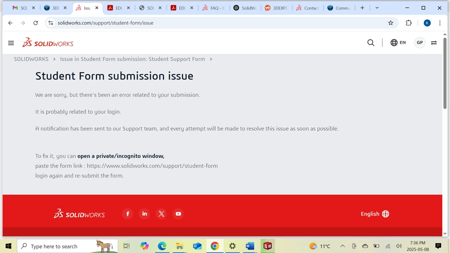Reload the current page
The height and width of the screenshot is (253, 450).
click(36, 23)
